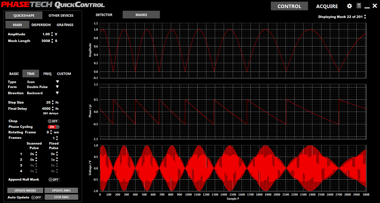Screen dimensions: 380x203
Task: Click the calculator icon in title bar
Action: pos(359,6)
